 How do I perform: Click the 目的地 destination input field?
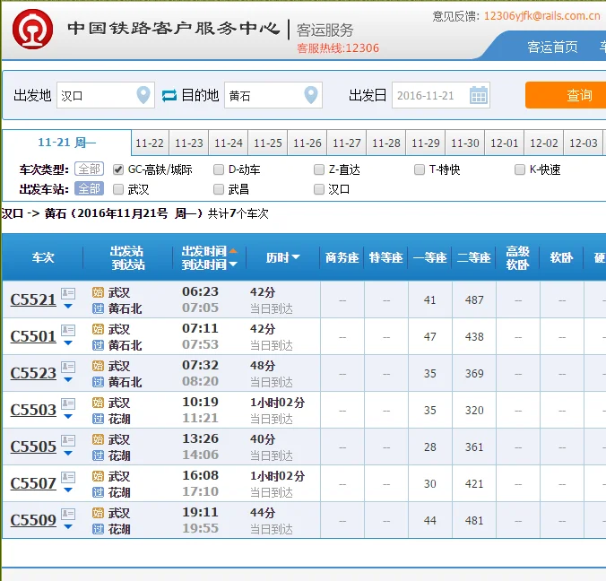(x=273, y=95)
